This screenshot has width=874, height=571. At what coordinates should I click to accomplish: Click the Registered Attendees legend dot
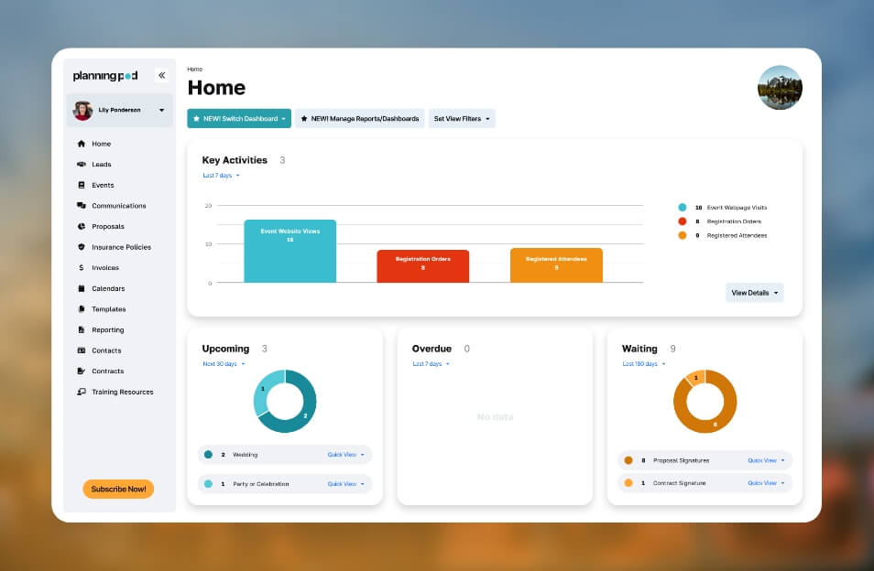tap(682, 235)
